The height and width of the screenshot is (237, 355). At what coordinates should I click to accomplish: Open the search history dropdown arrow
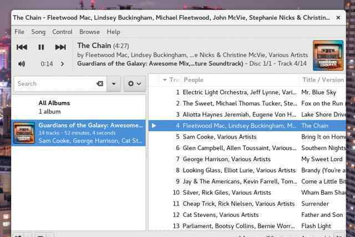click(114, 84)
